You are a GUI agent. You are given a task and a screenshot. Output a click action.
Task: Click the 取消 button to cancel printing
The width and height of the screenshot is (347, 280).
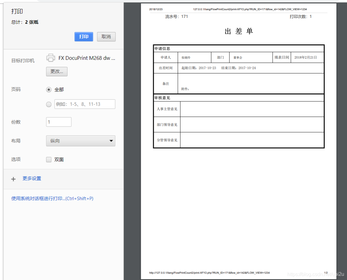106,37
